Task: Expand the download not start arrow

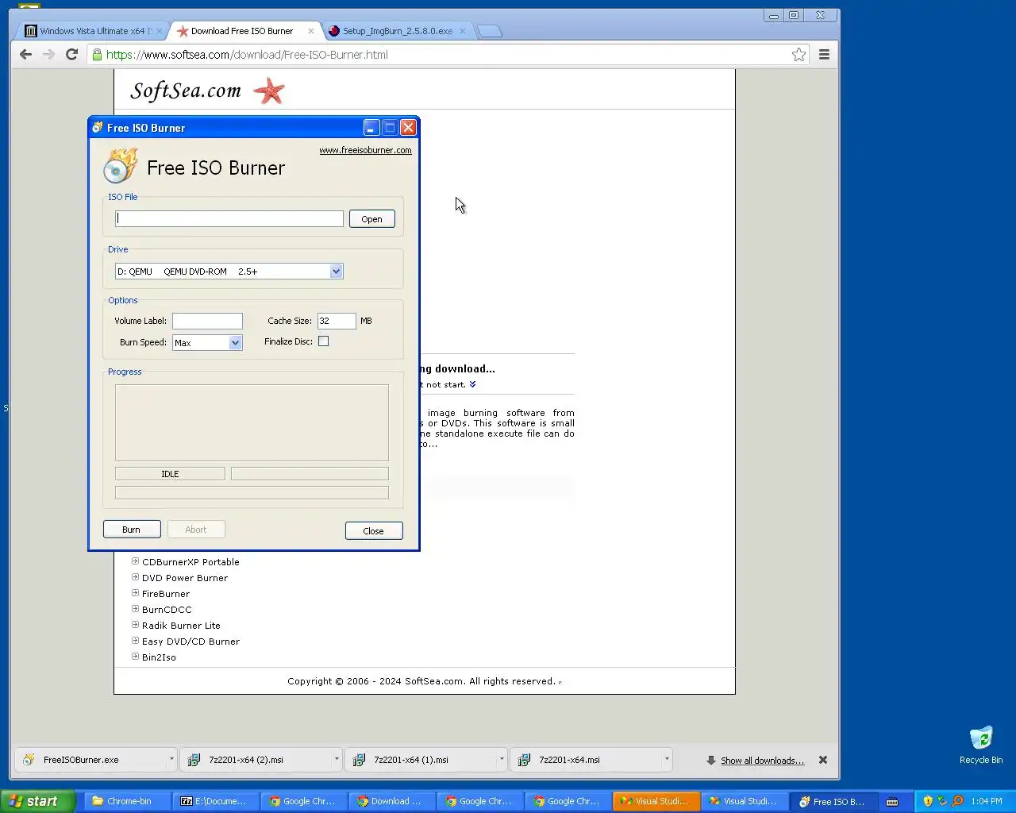Action: 472,384
